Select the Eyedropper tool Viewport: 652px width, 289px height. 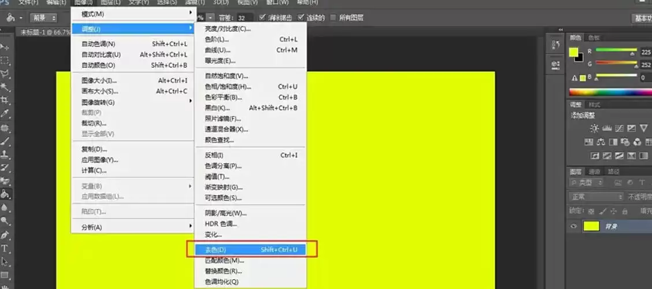pos(5,113)
